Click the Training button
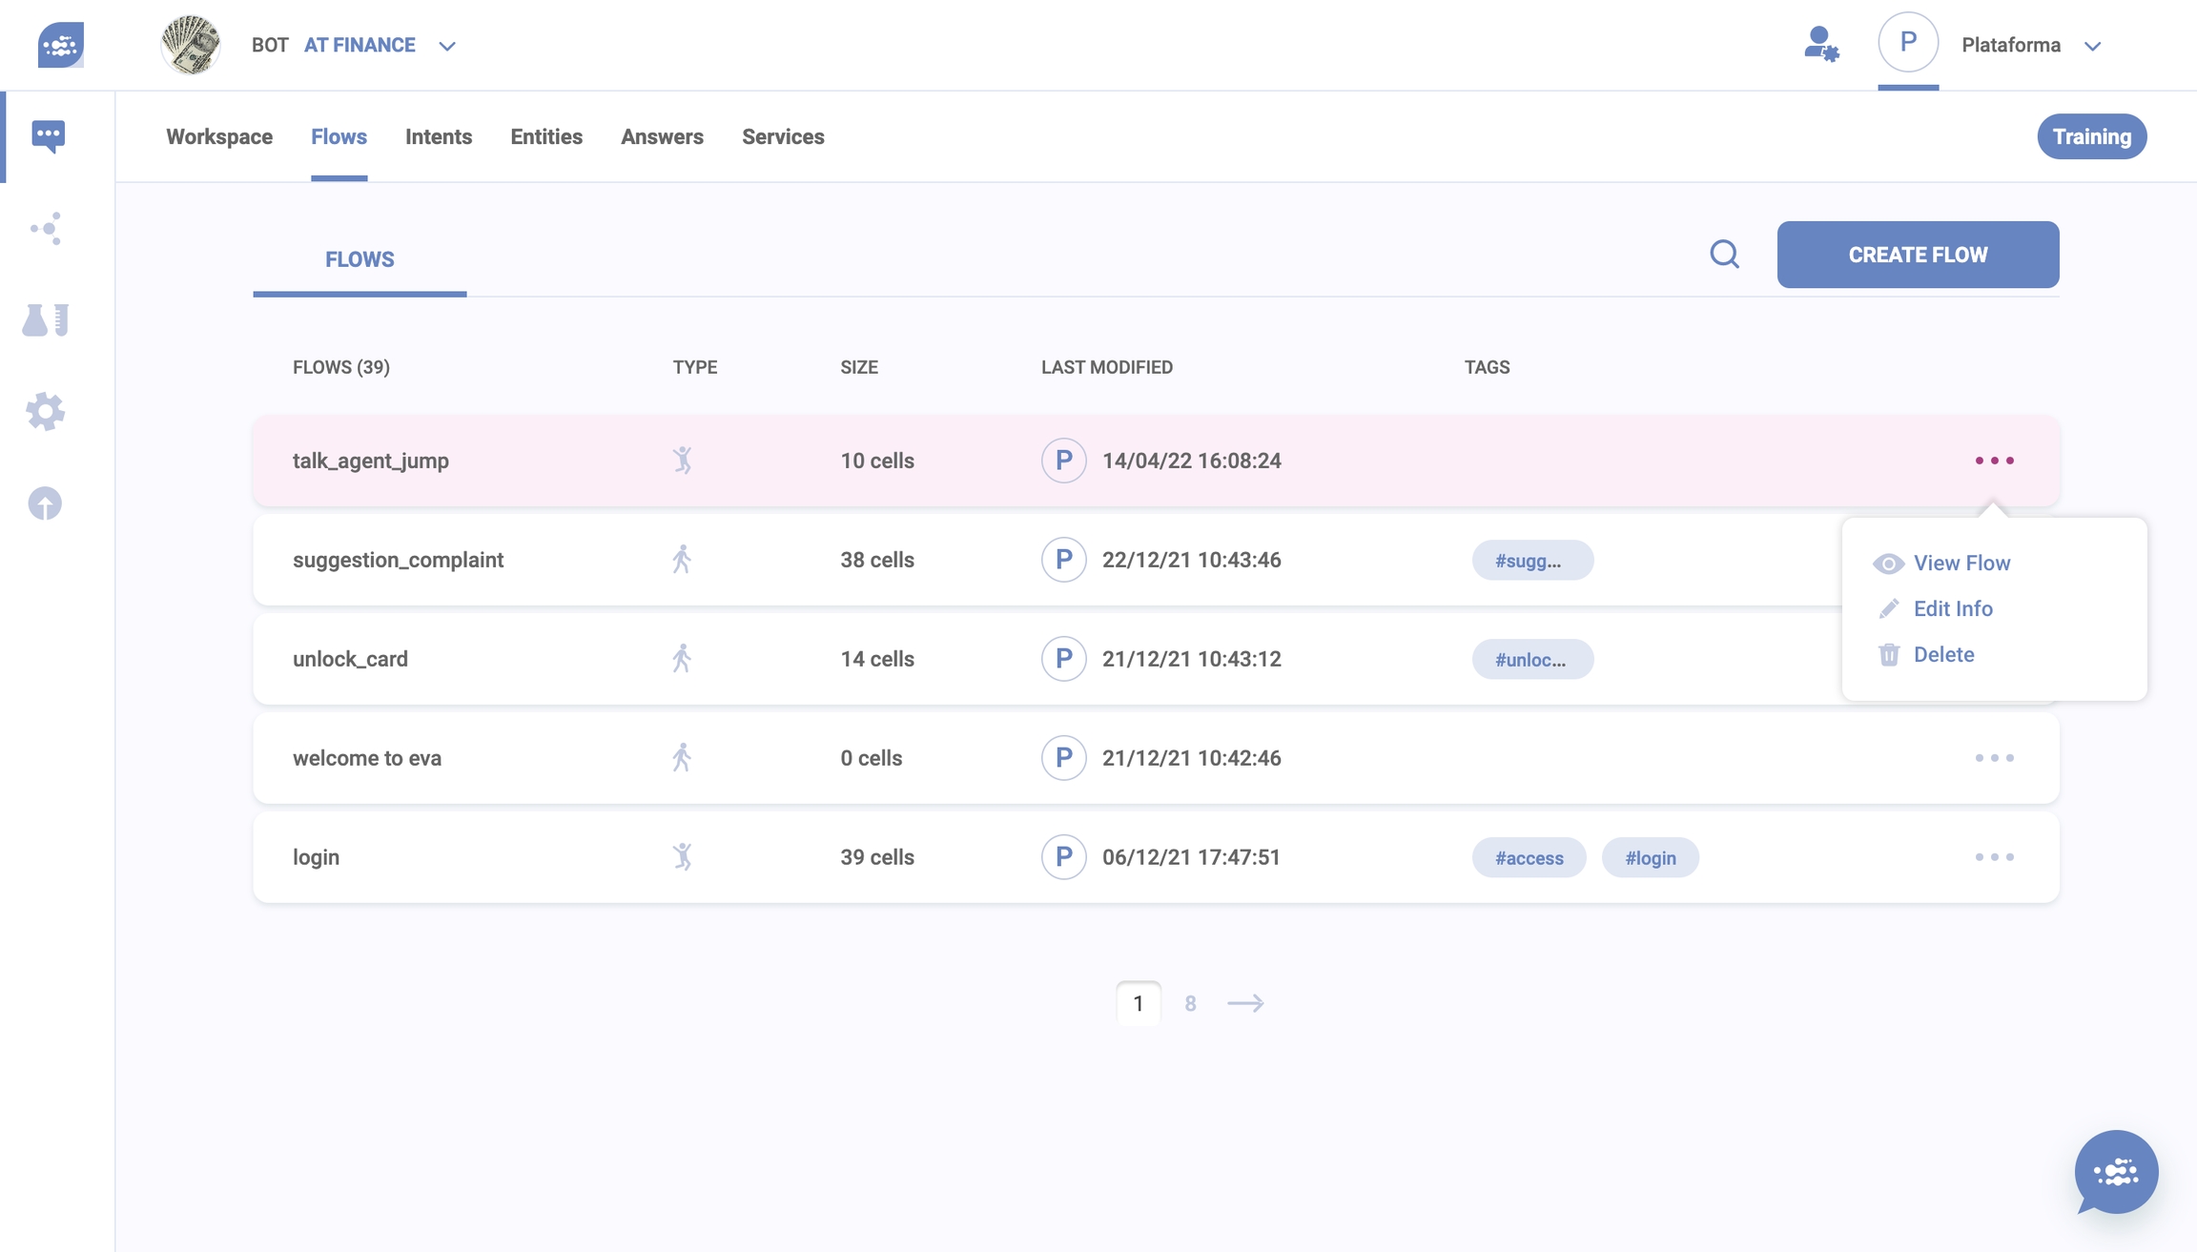The image size is (2197, 1252). 2091,136
